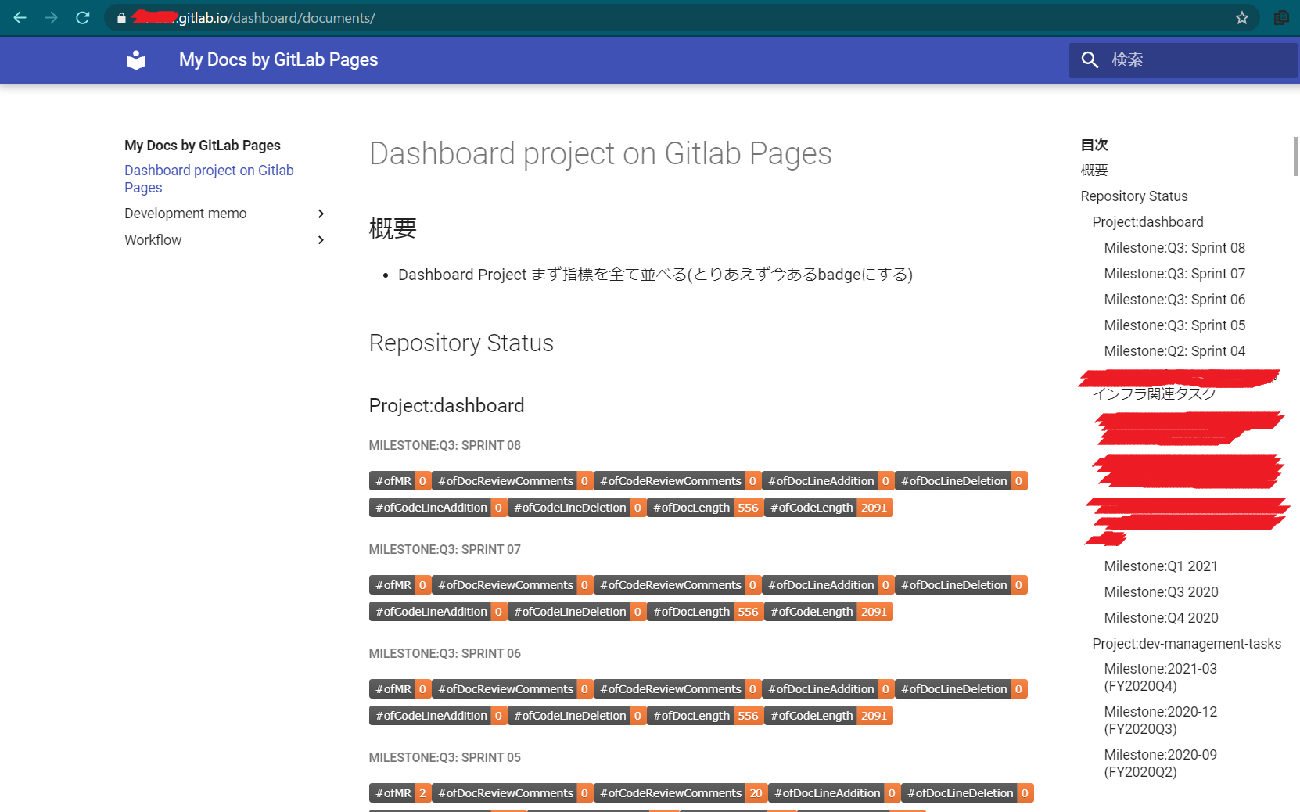Viewport: 1300px width, 812px height.
Task: Focus the 検索 search field
Action: tap(1183, 60)
